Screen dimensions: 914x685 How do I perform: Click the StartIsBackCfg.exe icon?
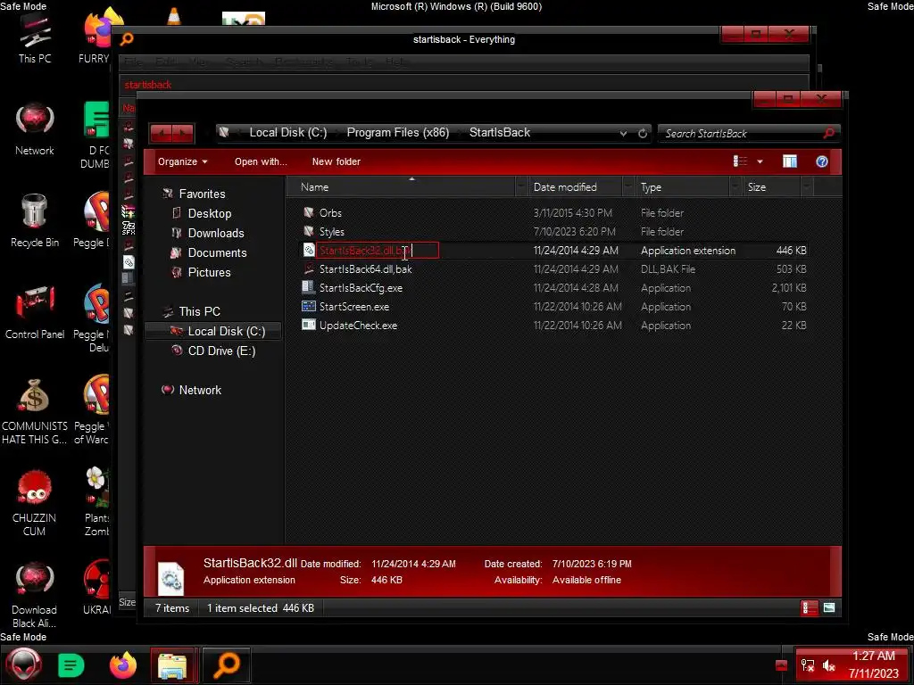[x=308, y=287]
